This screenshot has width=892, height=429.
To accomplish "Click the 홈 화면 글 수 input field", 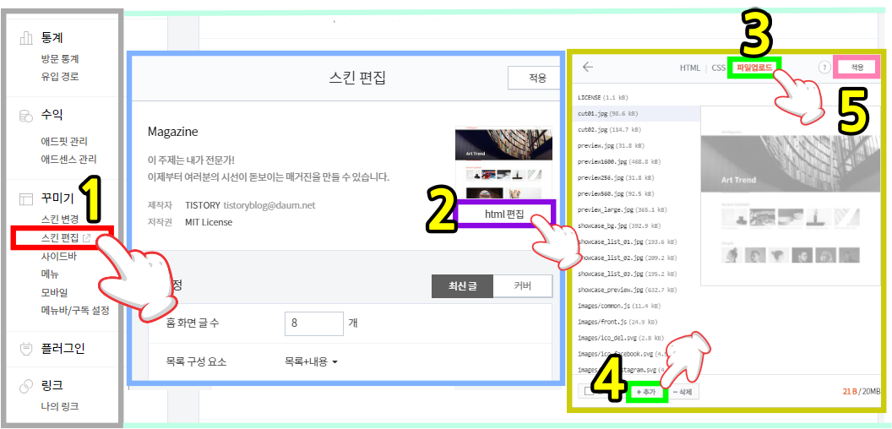I will [x=314, y=323].
